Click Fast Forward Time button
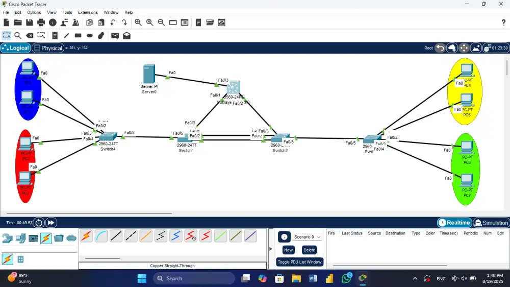Viewport: 510px width, 287px height. [51, 223]
